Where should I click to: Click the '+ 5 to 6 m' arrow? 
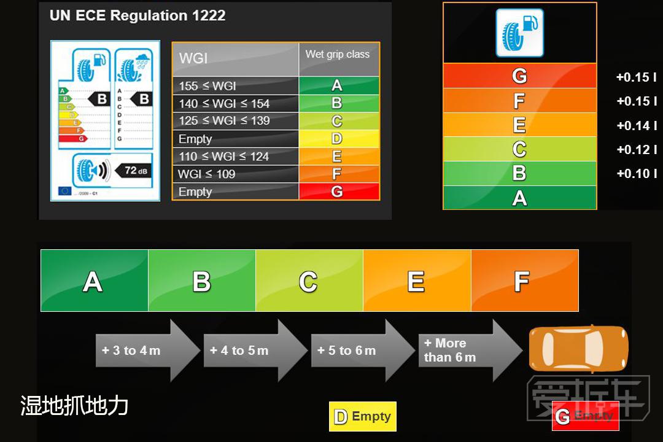pos(362,351)
